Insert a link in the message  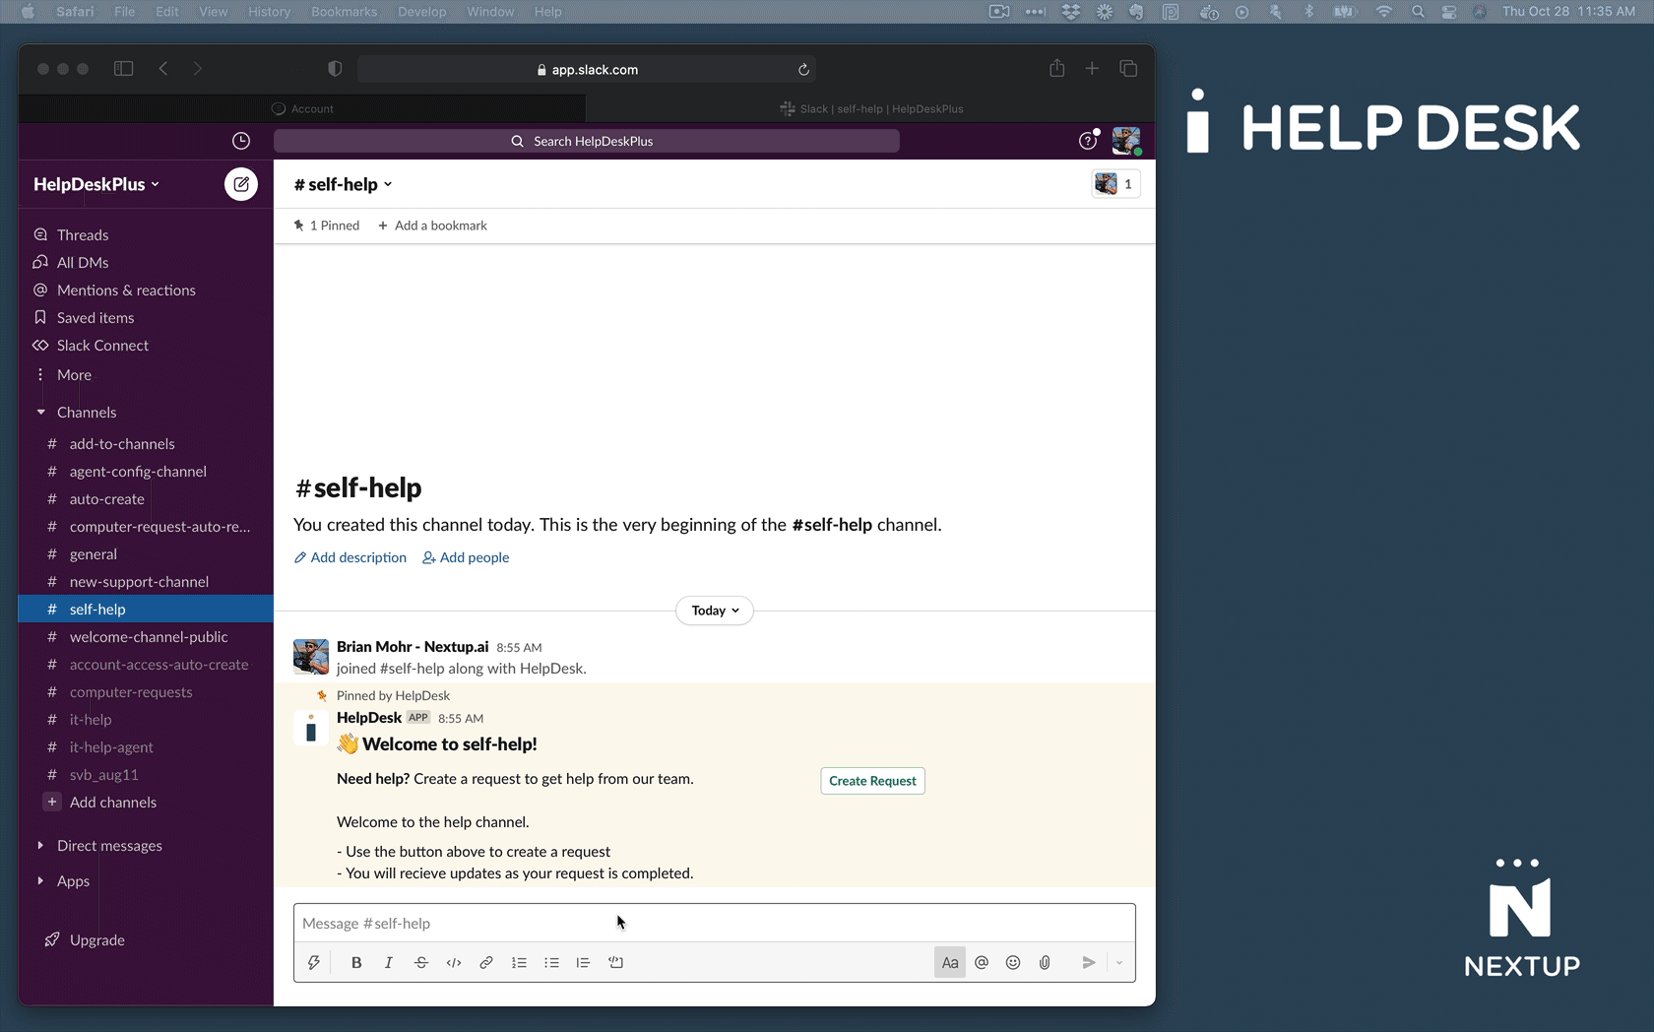click(x=486, y=963)
